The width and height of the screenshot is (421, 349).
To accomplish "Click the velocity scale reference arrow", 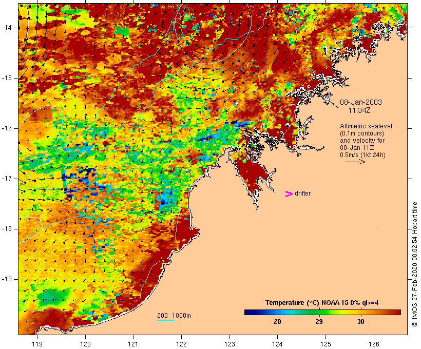I will 355,162.
